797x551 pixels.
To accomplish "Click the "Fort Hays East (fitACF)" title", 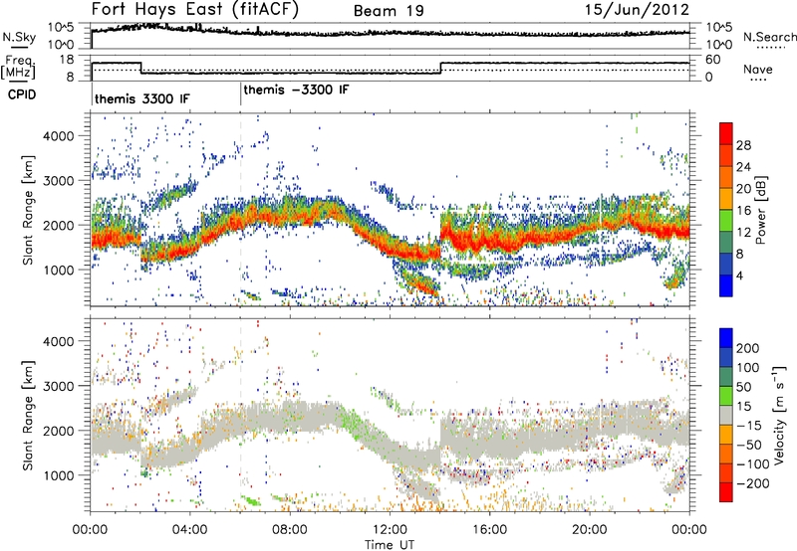I will pyautogui.click(x=195, y=9).
